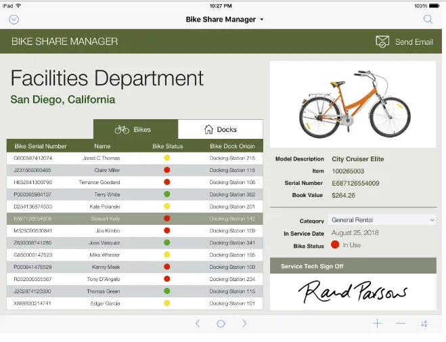This screenshot has width=446, height=342.
Task: Go to next record arrow
Action: pos(244,323)
